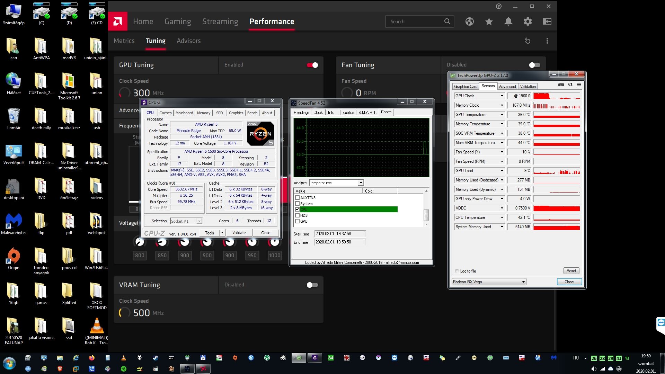Open GPU-Z hamburger menu icon
Viewport: 665px width, 374px height.
click(x=579, y=84)
